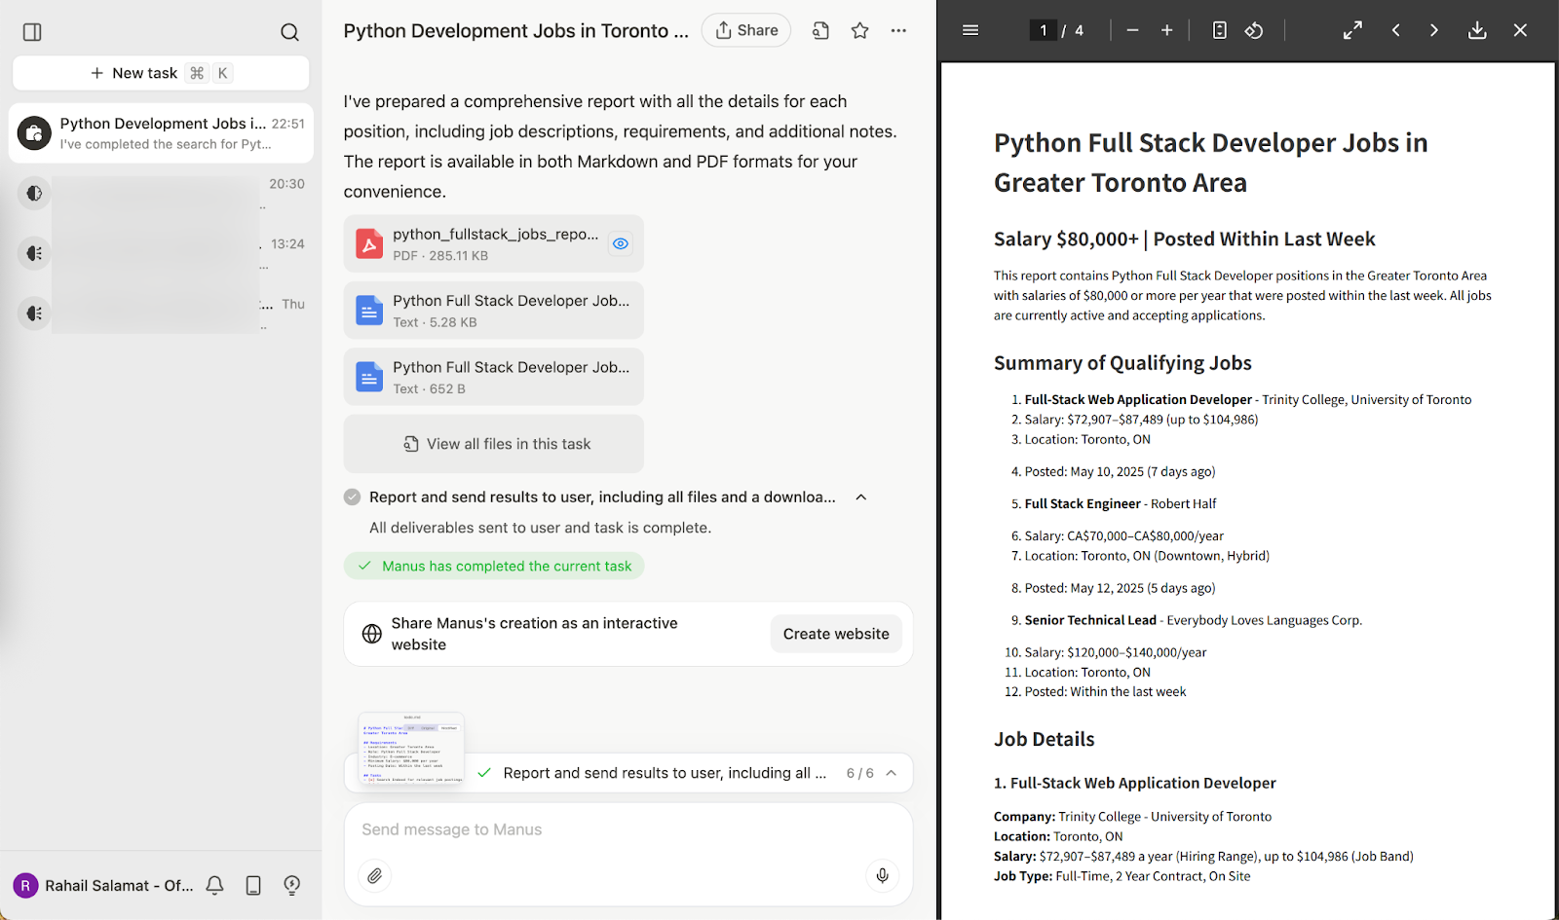Viewport: 1559px width, 920px height.
Task: Open python_fullstack_jobs_repo PDF attachment
Action: (x=494, y=243)
